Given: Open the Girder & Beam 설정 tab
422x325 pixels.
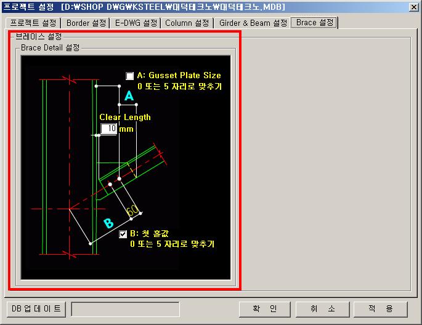Looking at the screenshot, I should (253, 23).
